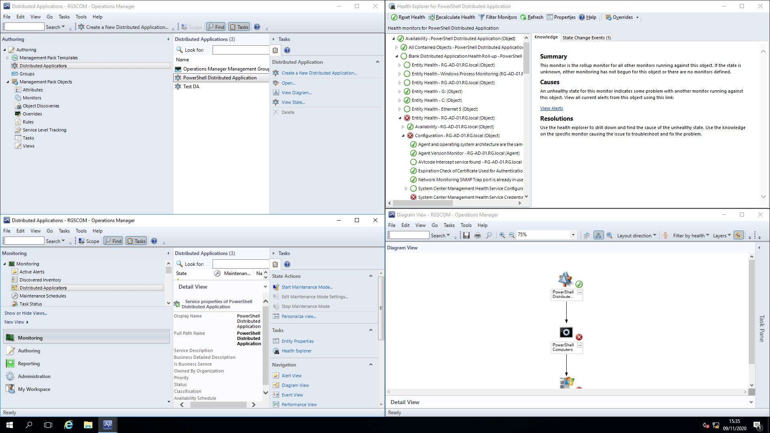Open Health Explorer from the Tasks list
Screen dimensions: 770x433
tap(296, 351)
